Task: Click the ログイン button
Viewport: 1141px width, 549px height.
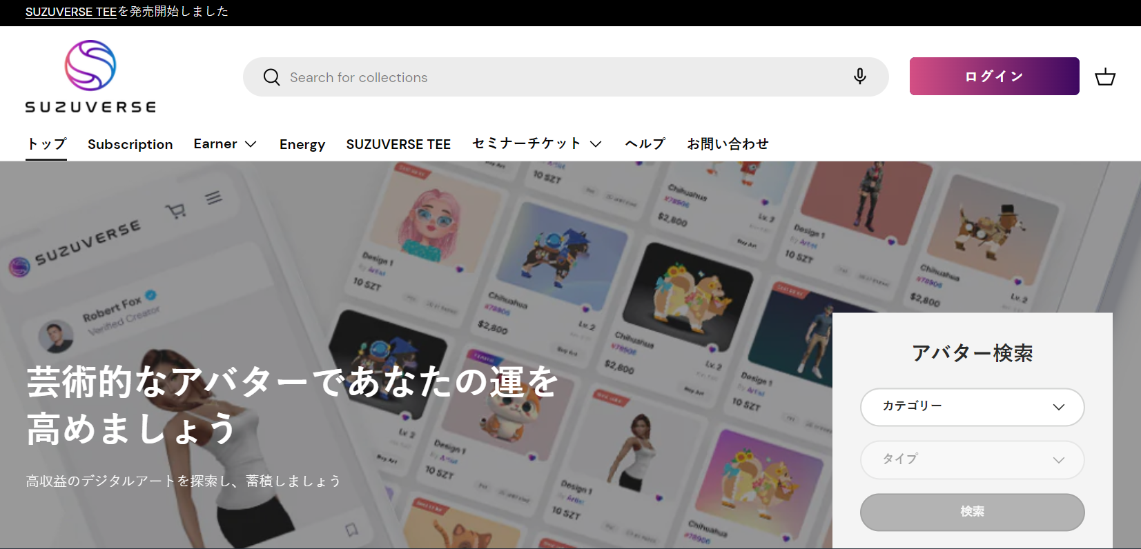Action: click(x=994, y=77)
